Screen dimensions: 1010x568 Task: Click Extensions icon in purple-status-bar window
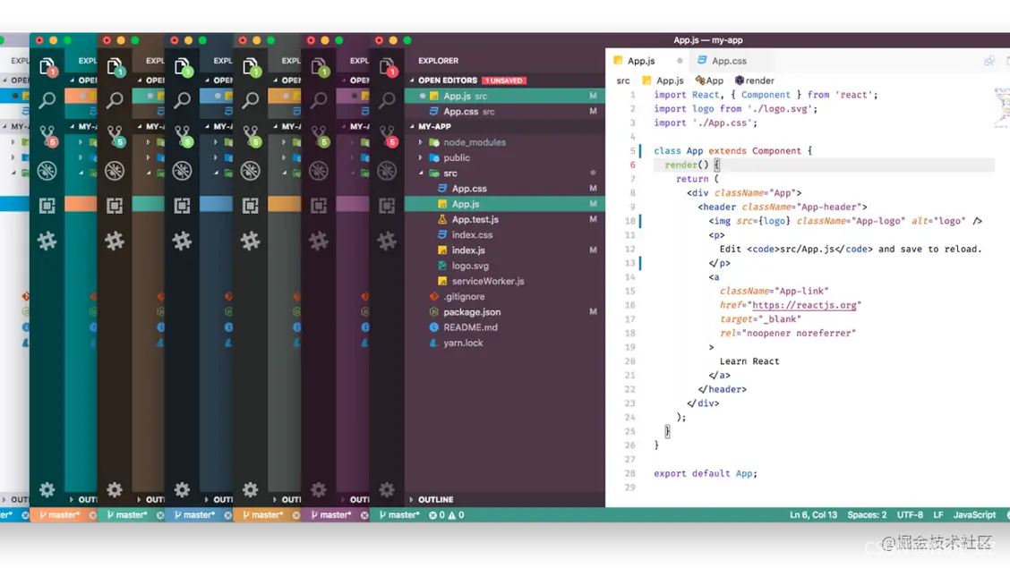319,206
